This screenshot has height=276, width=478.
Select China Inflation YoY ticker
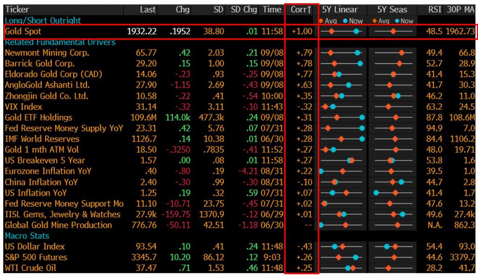(41, 182)
